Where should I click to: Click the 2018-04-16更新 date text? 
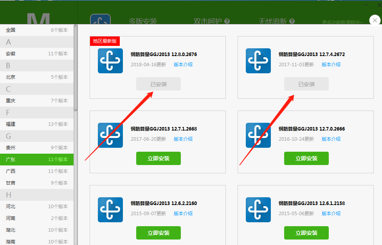148,64
